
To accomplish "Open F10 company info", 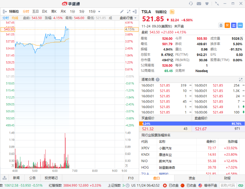I will pos(131,178).
